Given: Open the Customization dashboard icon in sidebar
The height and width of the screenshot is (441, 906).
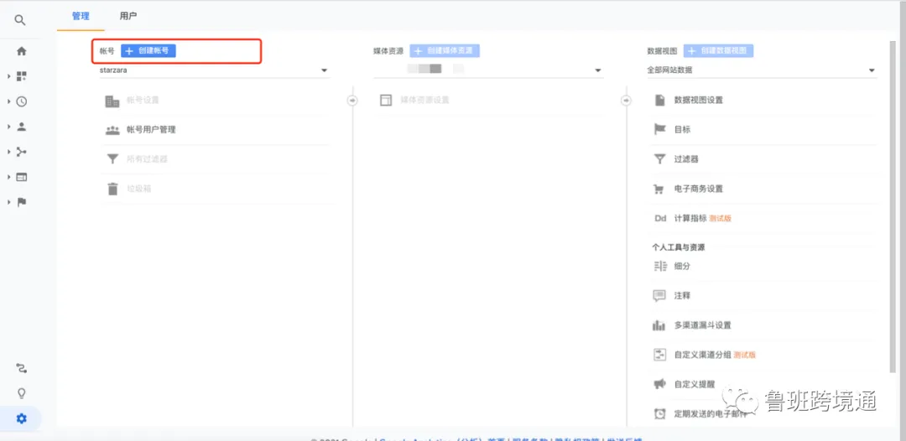Looking at the screenshot, I should (x=21, y=76).
